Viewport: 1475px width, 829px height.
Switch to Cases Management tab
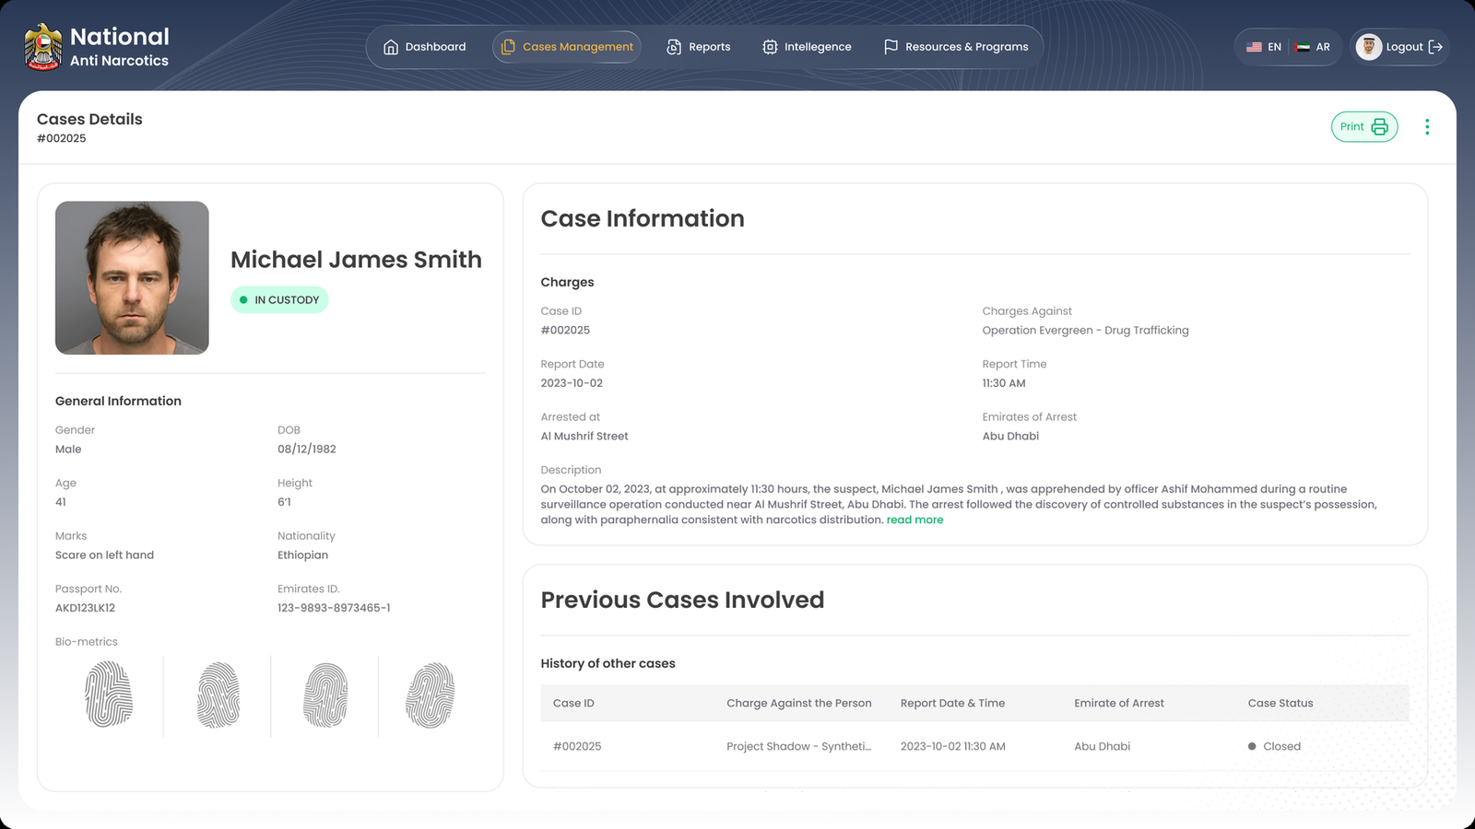pos(567,47)
